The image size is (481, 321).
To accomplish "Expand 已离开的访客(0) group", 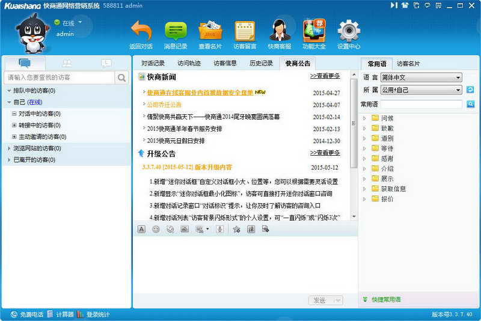I will tap(9, 160).
